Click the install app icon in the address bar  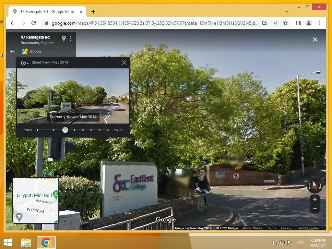(x=265, y=23)
